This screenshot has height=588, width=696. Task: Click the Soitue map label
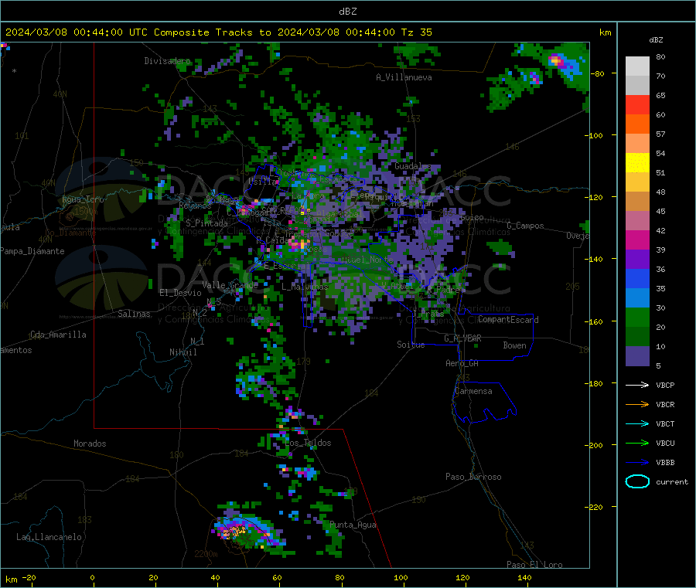point(411,345)
